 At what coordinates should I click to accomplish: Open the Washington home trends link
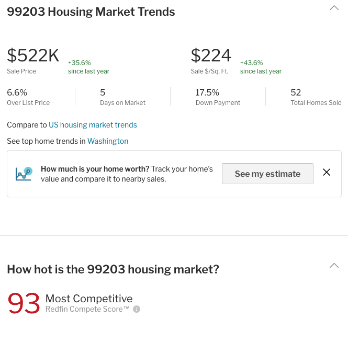tap(108, 141)
